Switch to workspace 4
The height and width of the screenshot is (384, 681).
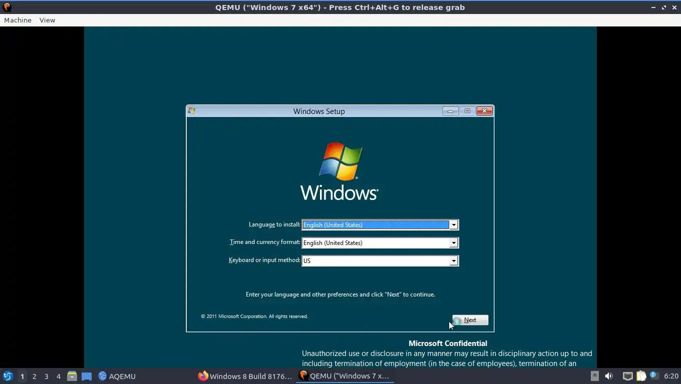coord(58,376)
